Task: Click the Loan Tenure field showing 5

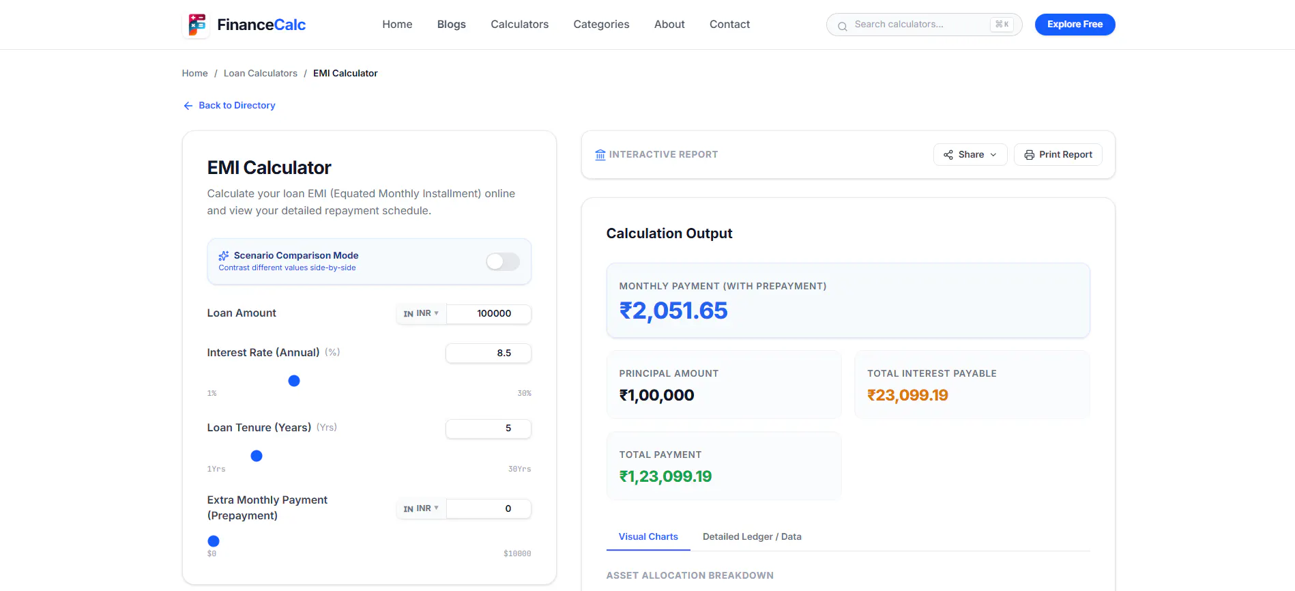Action: [489, 428]
